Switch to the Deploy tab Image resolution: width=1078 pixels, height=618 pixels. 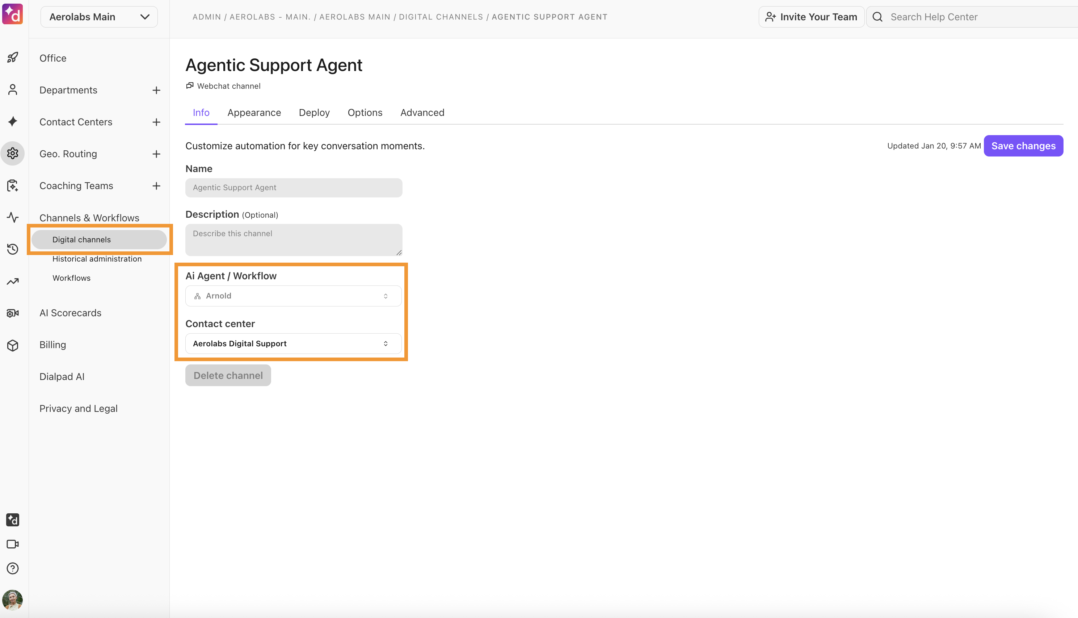click(x=314, y=113)
